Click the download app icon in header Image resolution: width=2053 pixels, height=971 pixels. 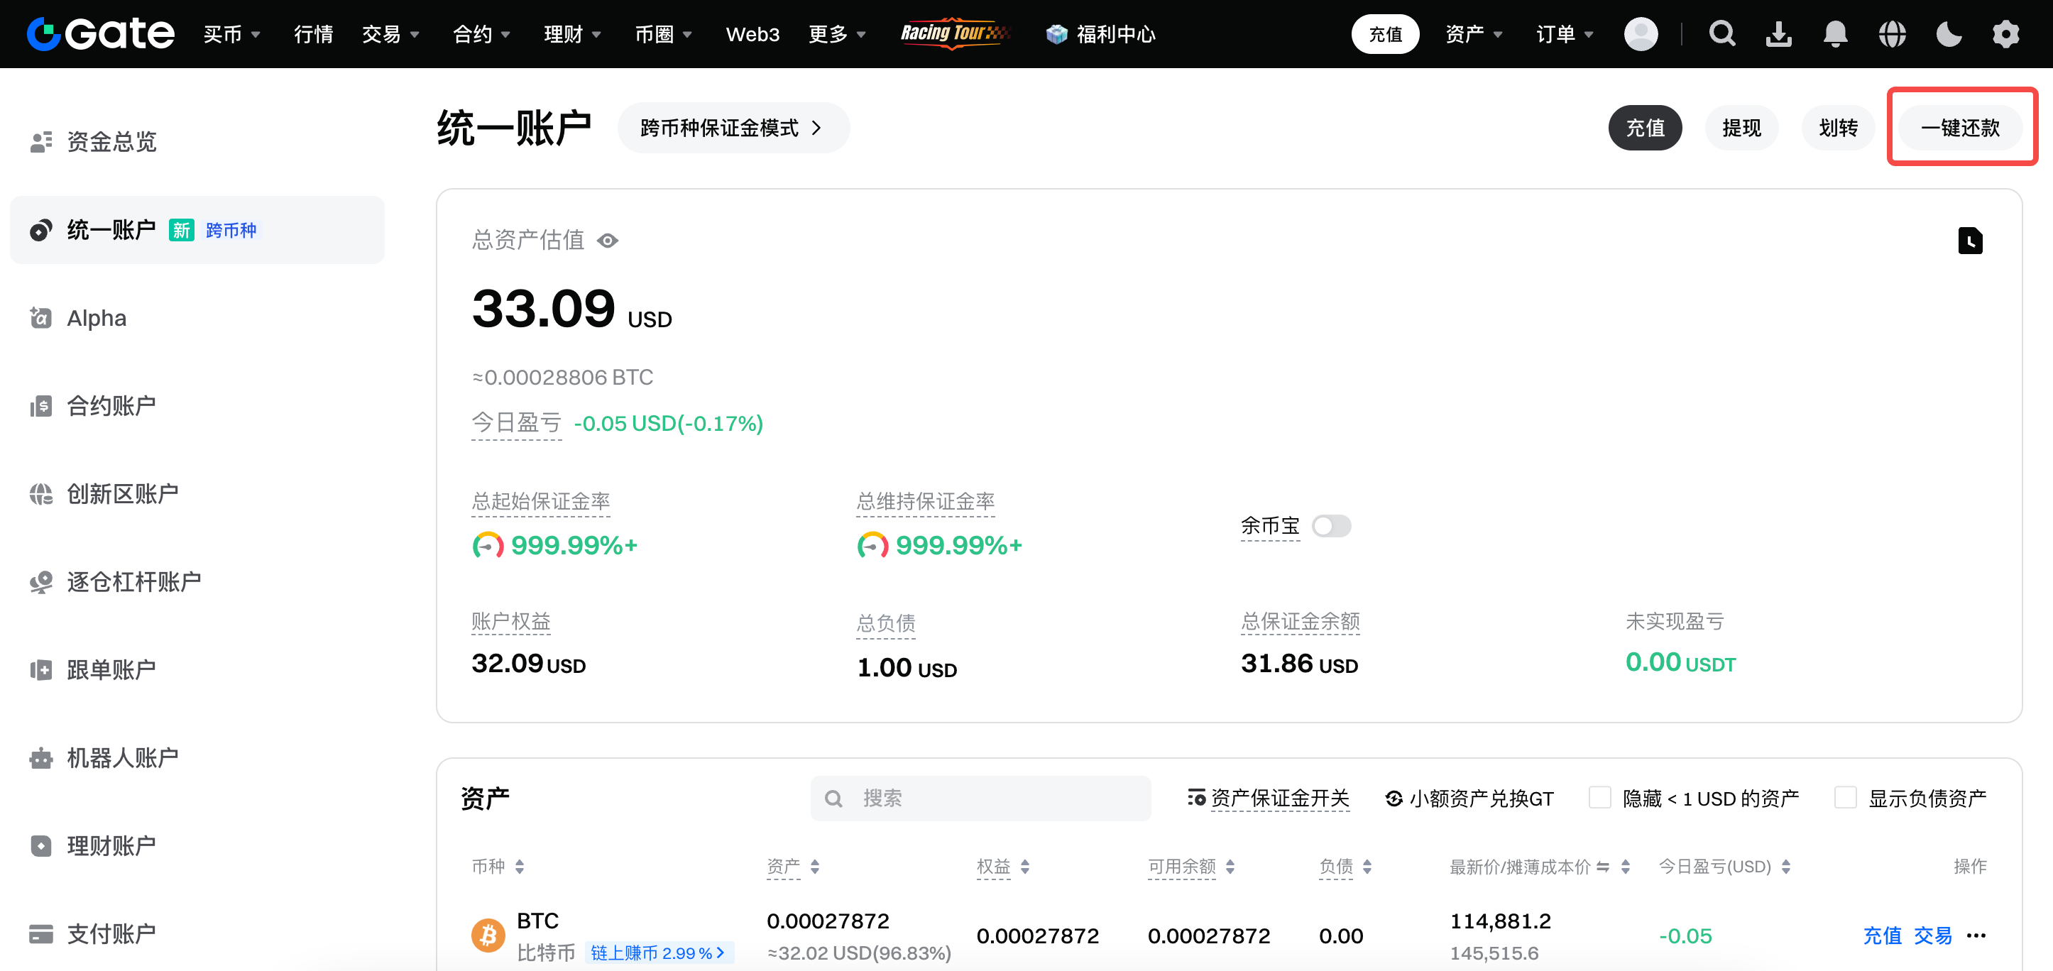[x=1778, y=34]
